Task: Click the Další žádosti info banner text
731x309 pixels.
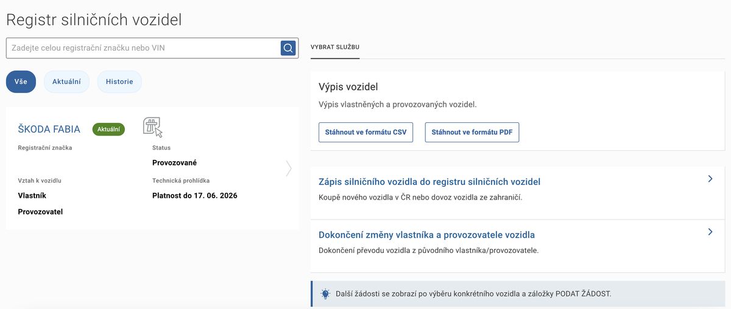Action: click(473, 294)
